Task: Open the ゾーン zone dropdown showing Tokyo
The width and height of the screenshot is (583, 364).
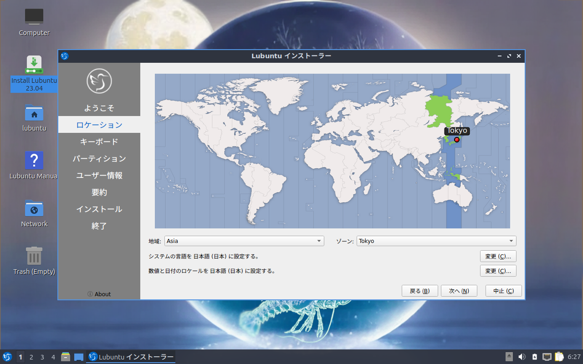Action: (x=436, y=241)
